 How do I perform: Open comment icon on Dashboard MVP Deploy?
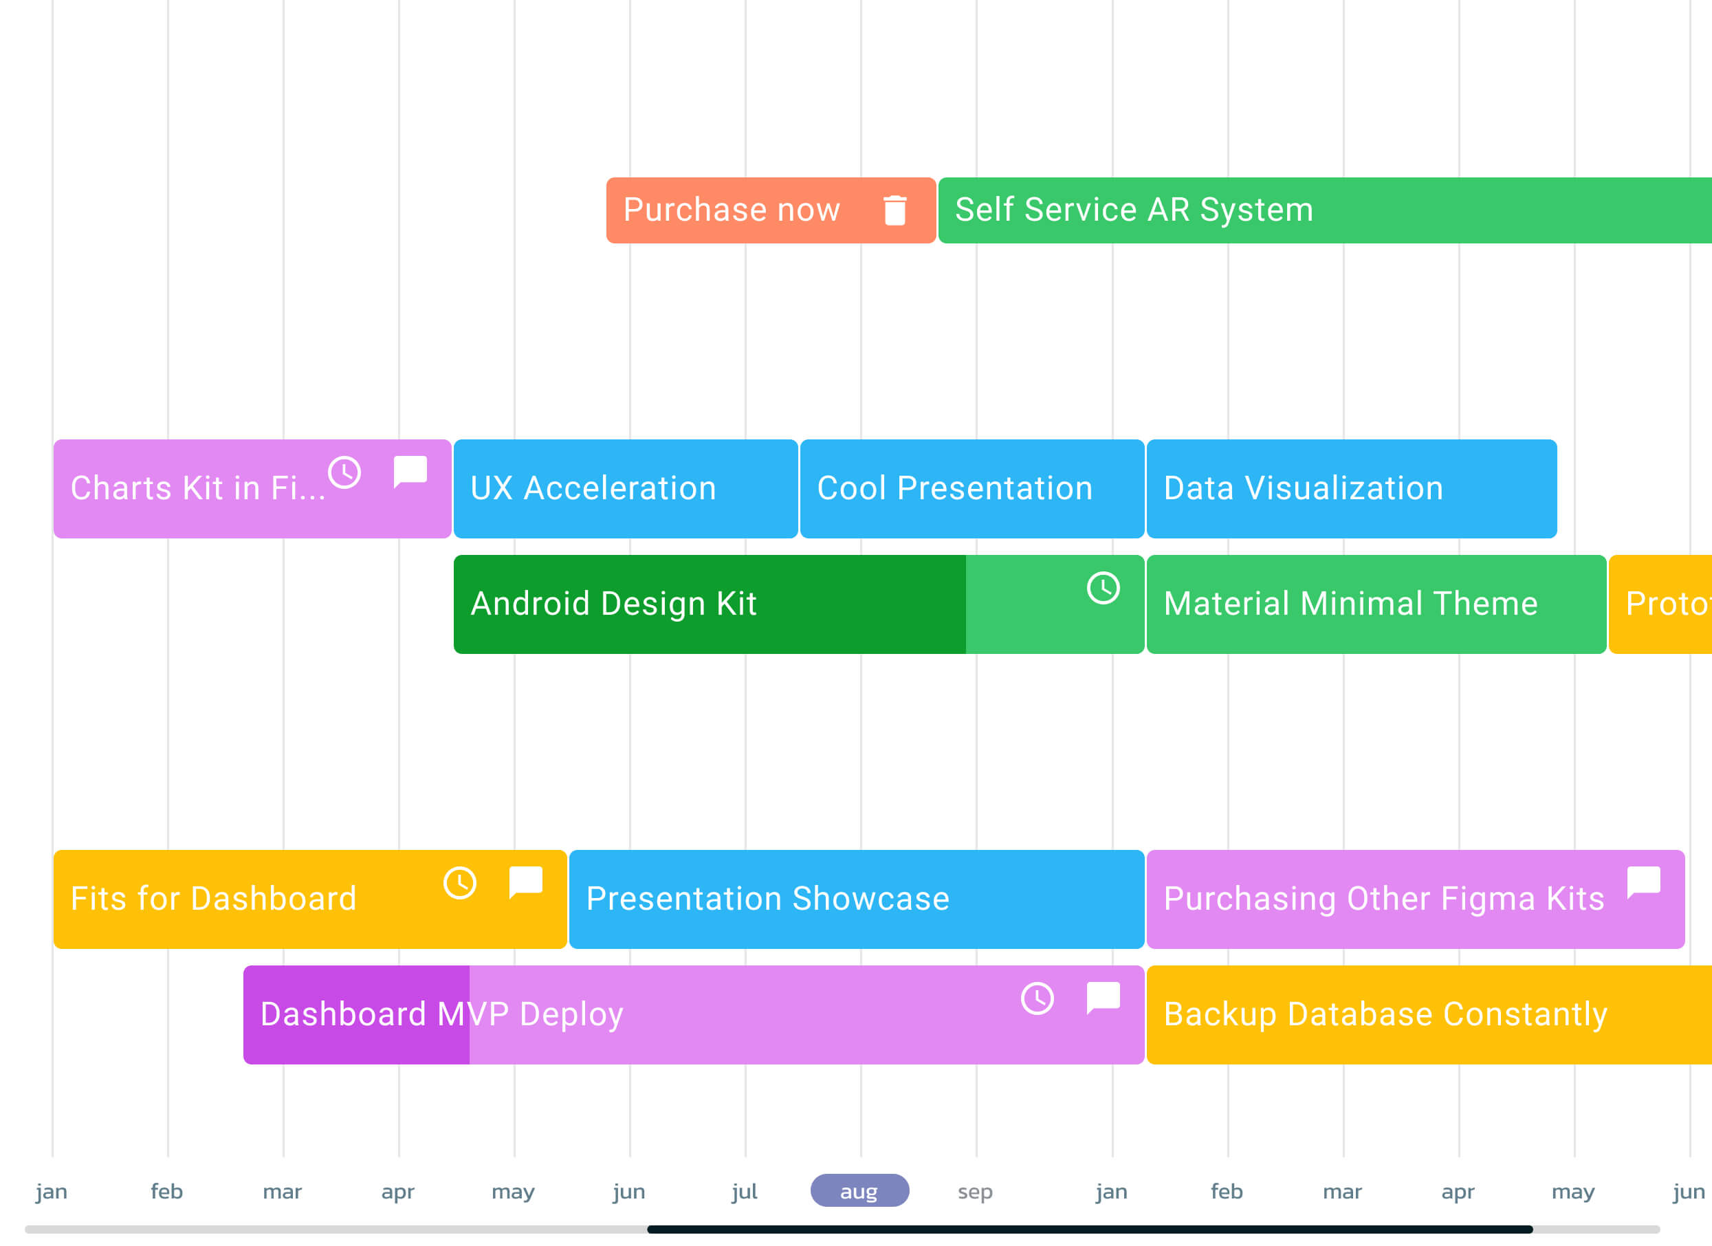pos(1103,998)
